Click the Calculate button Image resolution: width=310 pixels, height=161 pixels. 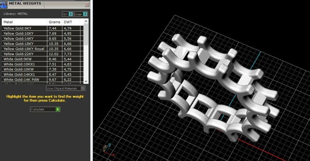click(x=45, y=109)
